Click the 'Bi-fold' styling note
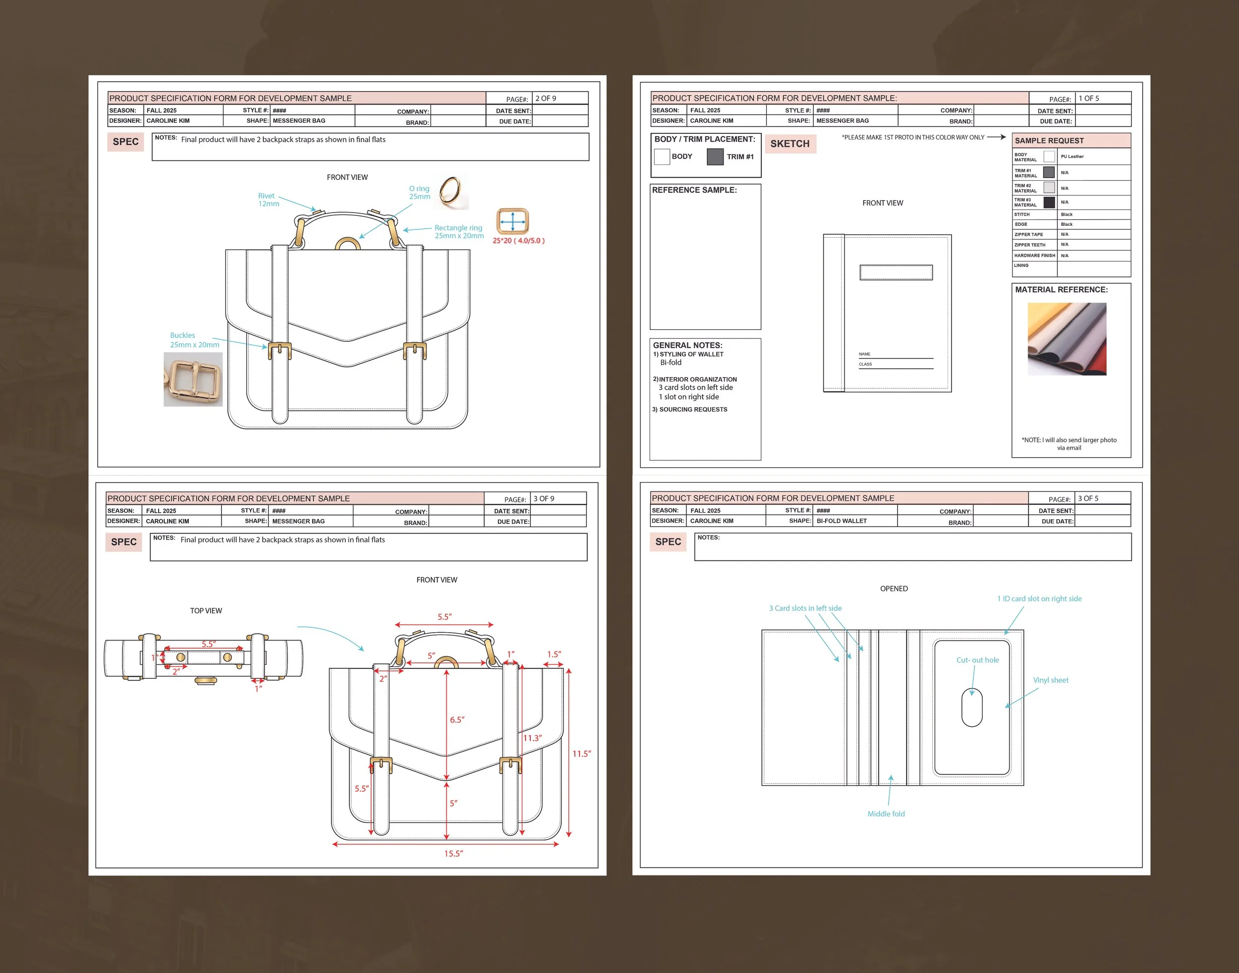This screenshot has height=973, width=1239. pos(671,362)
